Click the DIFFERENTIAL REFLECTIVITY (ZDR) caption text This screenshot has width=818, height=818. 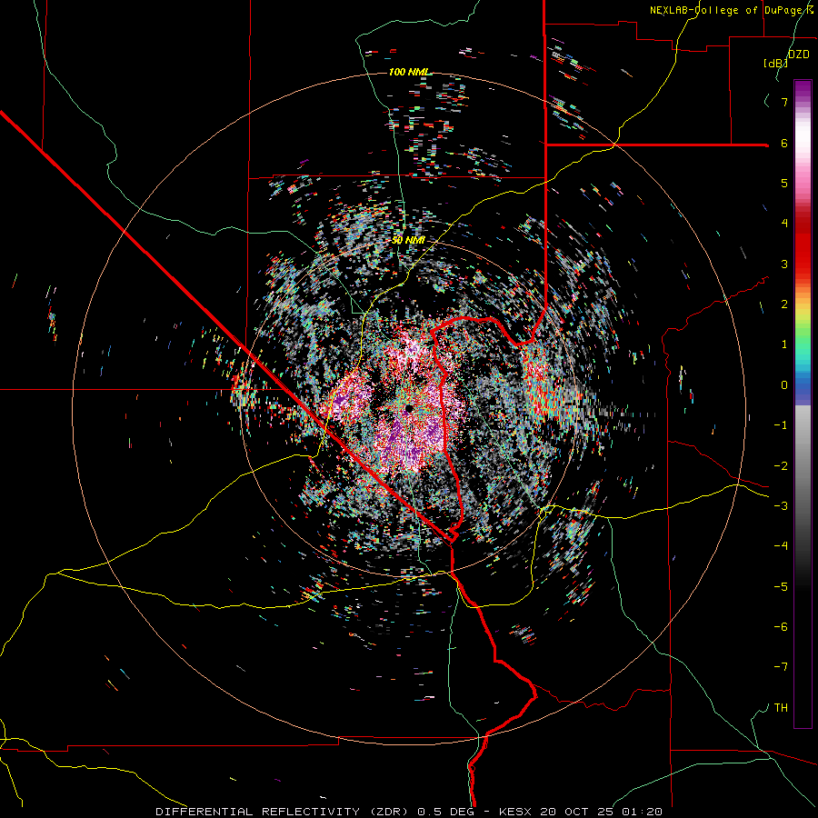284,812
